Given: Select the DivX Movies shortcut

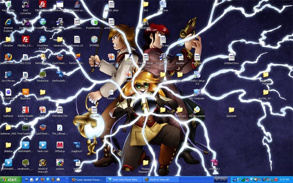Looking at the screenshot, I should (x=8, y=75).
